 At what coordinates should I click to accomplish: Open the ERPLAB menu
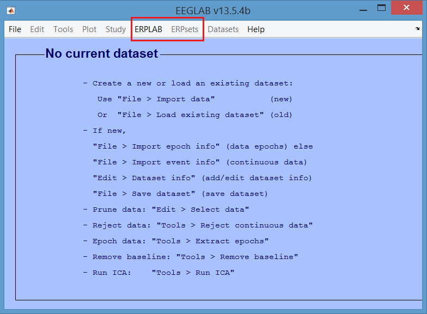point(148,29)
